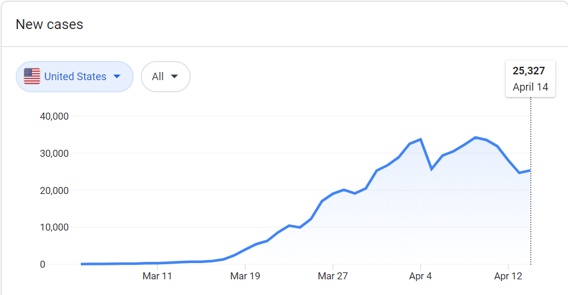
Task: Click the 20,000 y-axis label
Action: tap(54, 190)
